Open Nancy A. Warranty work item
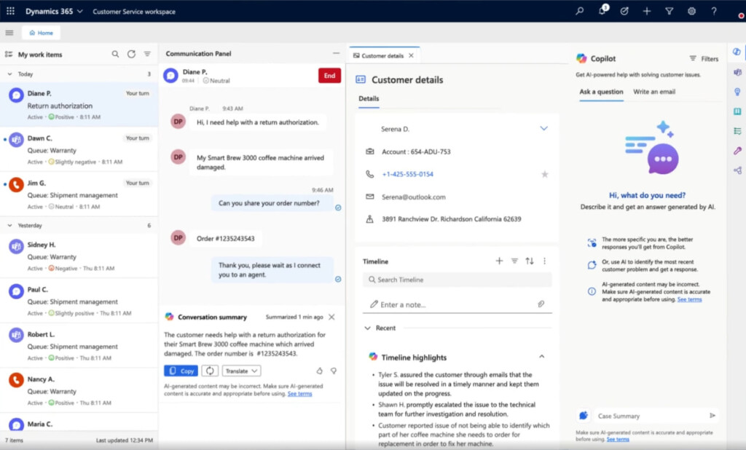Image resolution: width=746 pixels, height=450 pixels. coord(79,390)
